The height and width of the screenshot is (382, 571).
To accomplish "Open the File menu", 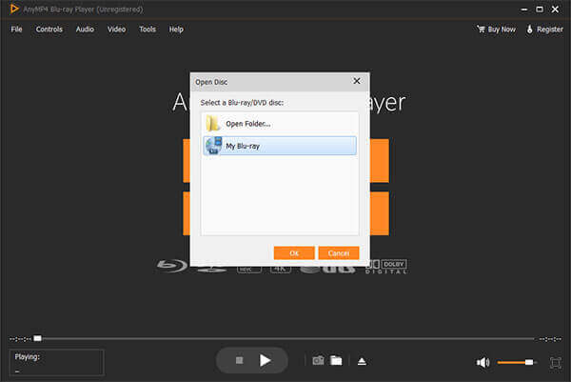I will pyautogui.click(x=16, y=30).
